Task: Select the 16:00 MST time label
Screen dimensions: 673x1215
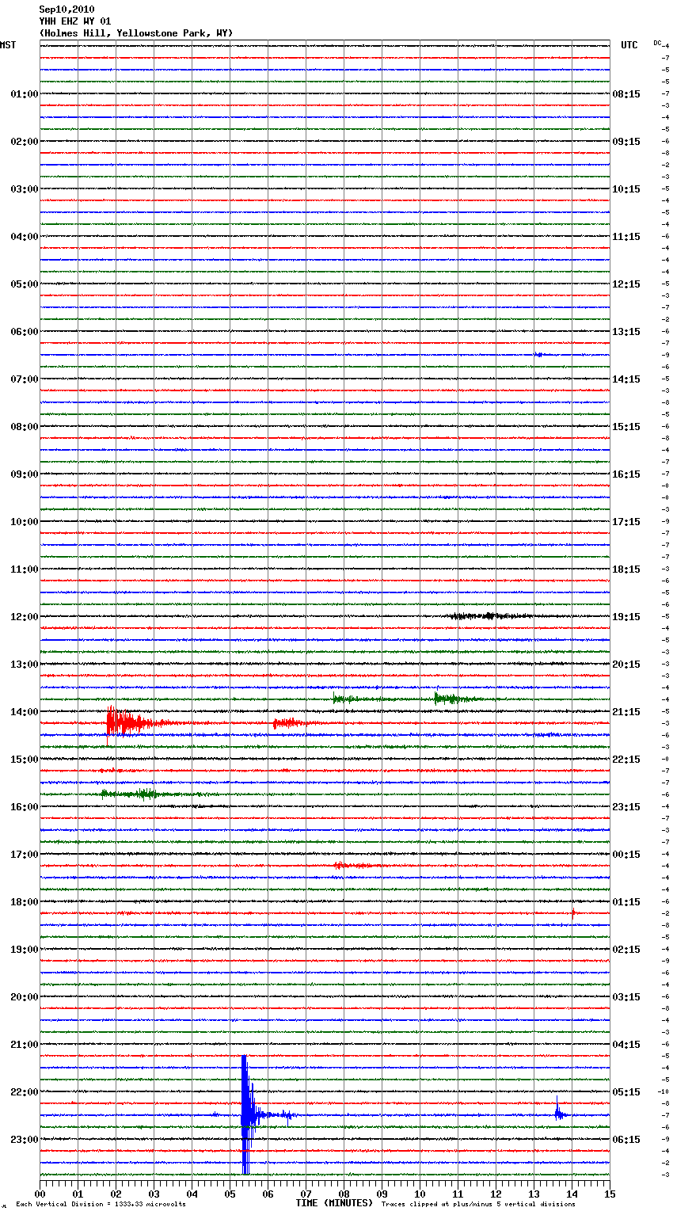Action: pos(24,807)
